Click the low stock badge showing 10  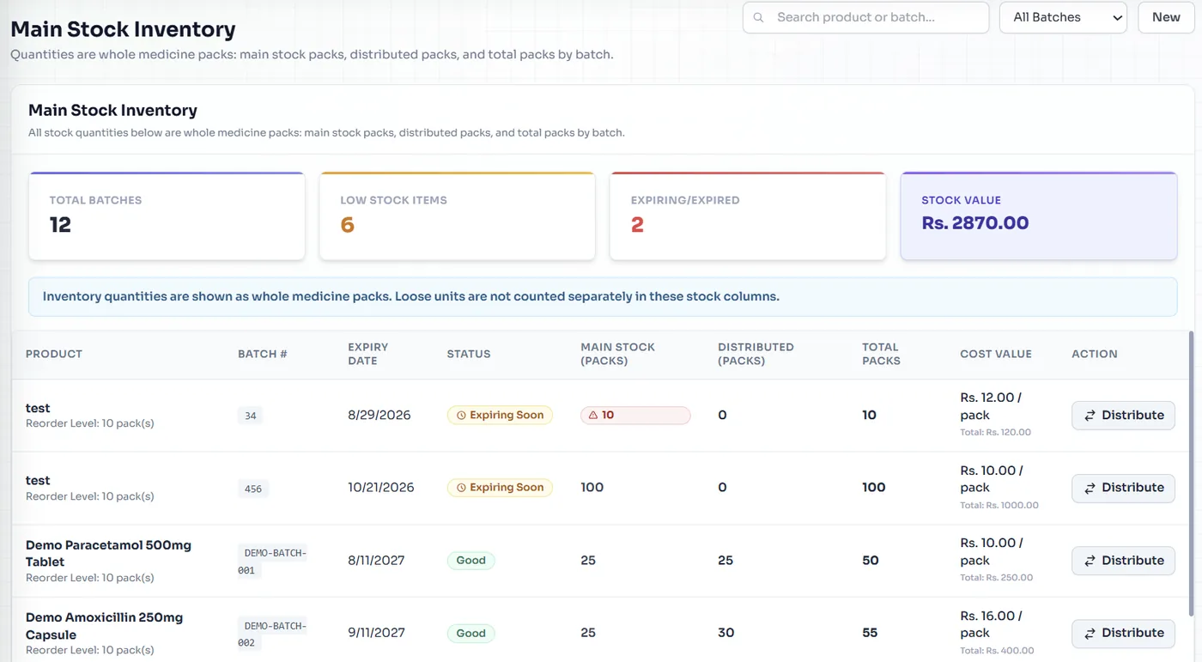click(x=635, y=416)
